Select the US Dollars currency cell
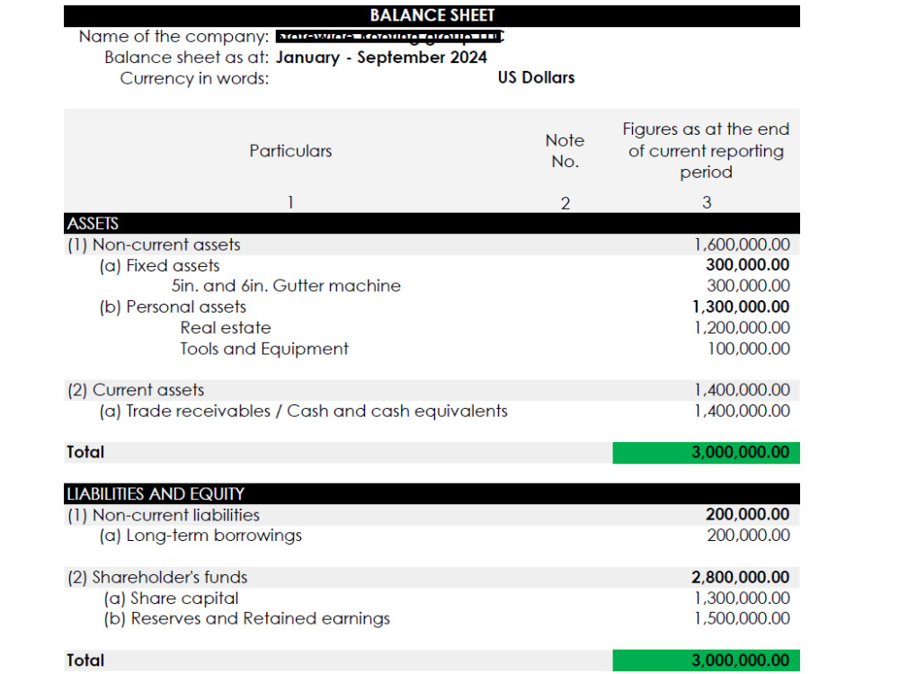The width and height of the screenshot is (899, 674). (x=536, y=77)
